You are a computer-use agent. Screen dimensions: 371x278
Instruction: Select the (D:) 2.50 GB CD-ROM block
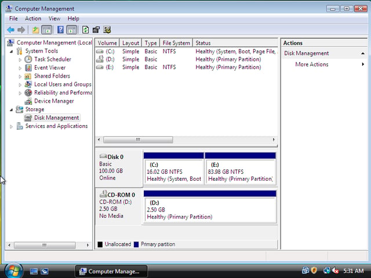tap(210, 207)
